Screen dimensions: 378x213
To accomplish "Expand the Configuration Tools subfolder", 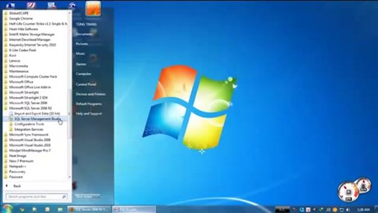I will tap(29, 124).
